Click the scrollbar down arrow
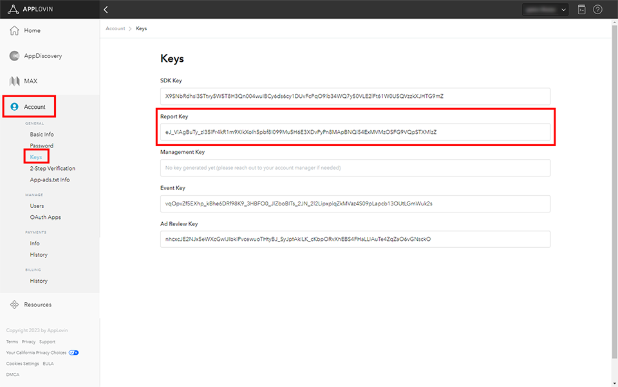 tap(614, 384)
